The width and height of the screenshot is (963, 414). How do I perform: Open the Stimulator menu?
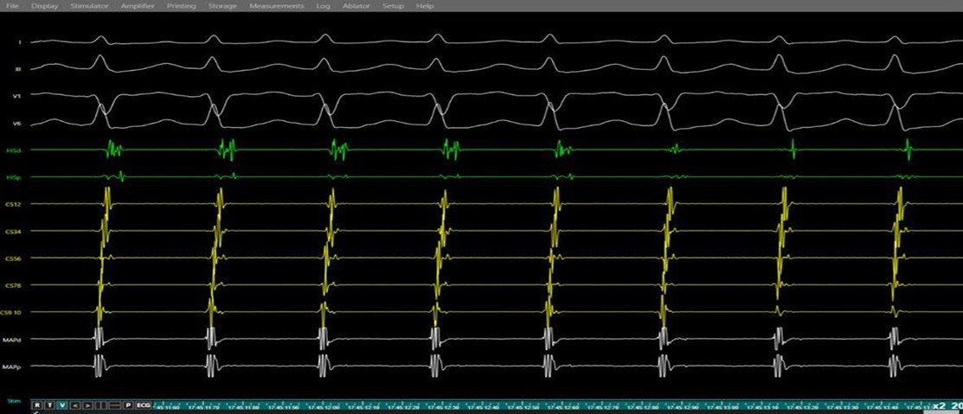click(x=89, y=6)
